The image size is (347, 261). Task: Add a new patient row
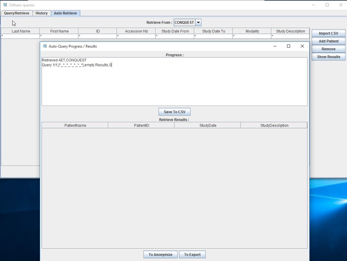[328, 41]
